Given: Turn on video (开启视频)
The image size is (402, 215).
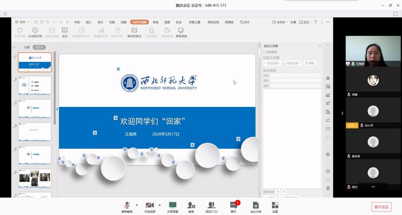Looking at the screenshot, I should click(x=150, y=207).
